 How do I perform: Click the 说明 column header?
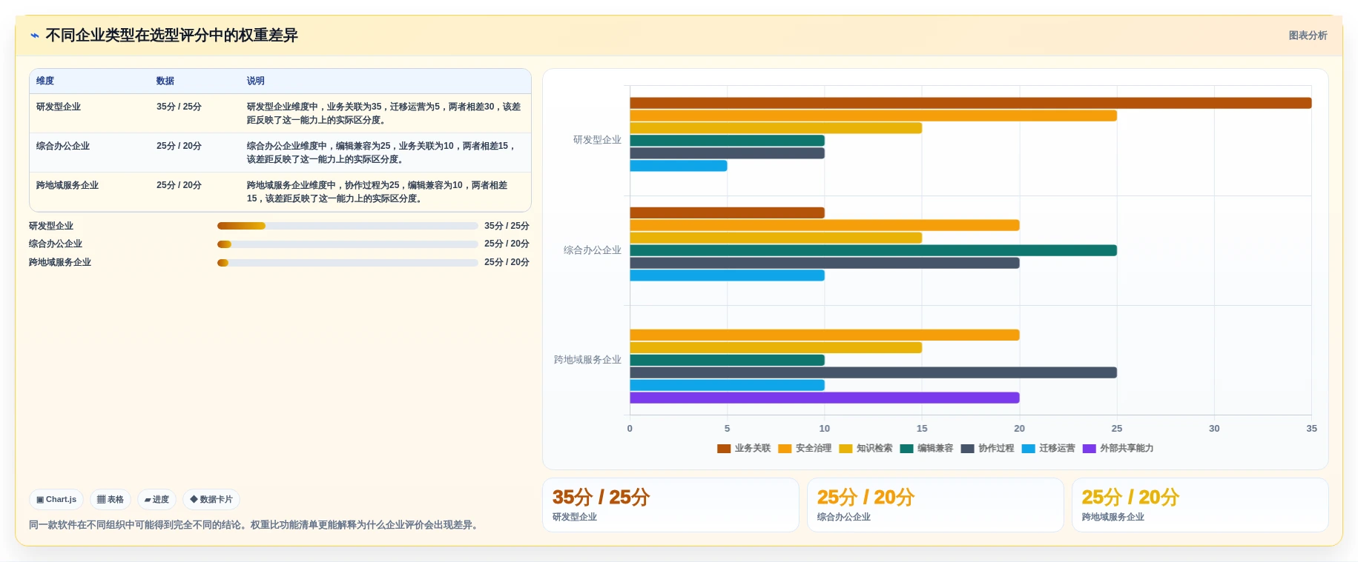[x=256, y=81]
